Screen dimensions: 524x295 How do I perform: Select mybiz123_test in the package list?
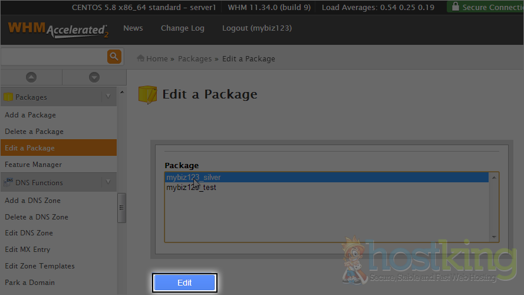click(x=191, y=188)
